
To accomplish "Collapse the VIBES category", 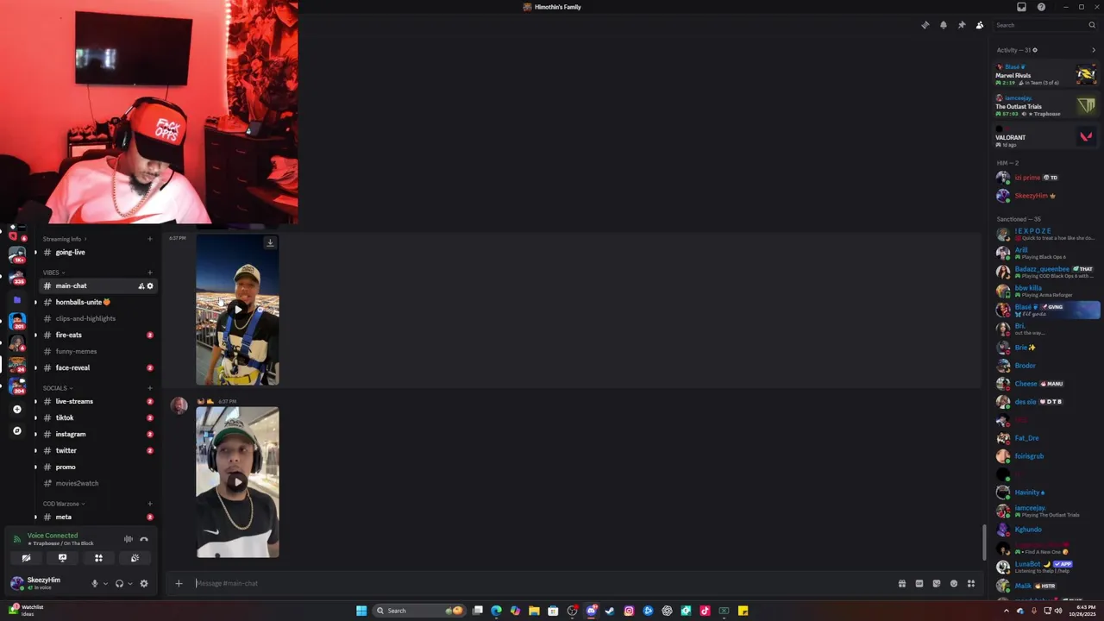I will pyautogui.click(x=53, y=273).
